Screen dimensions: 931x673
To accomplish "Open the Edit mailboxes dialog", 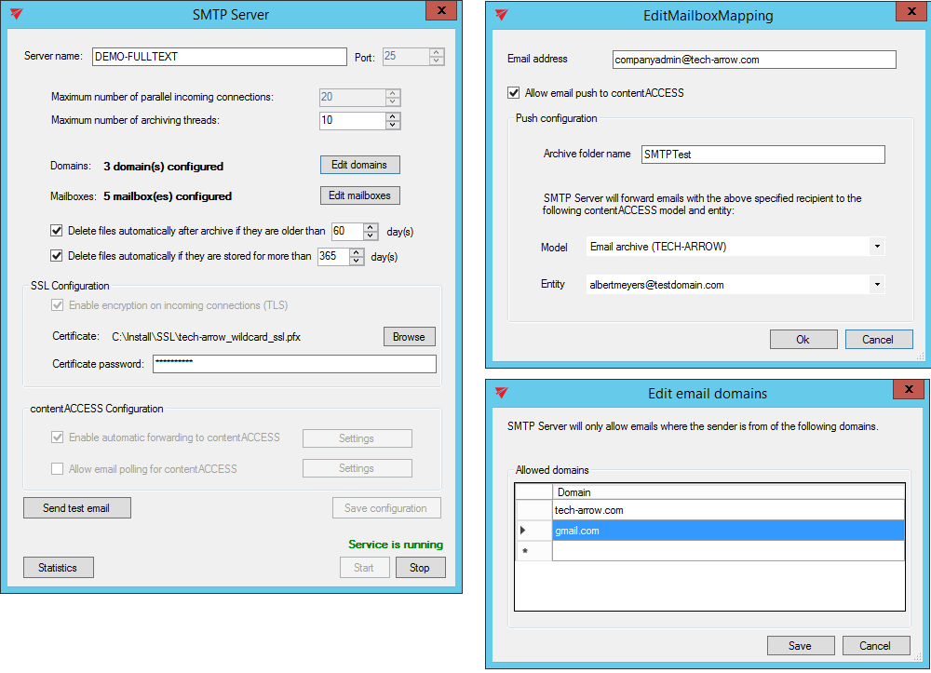I will coord(359,195).
